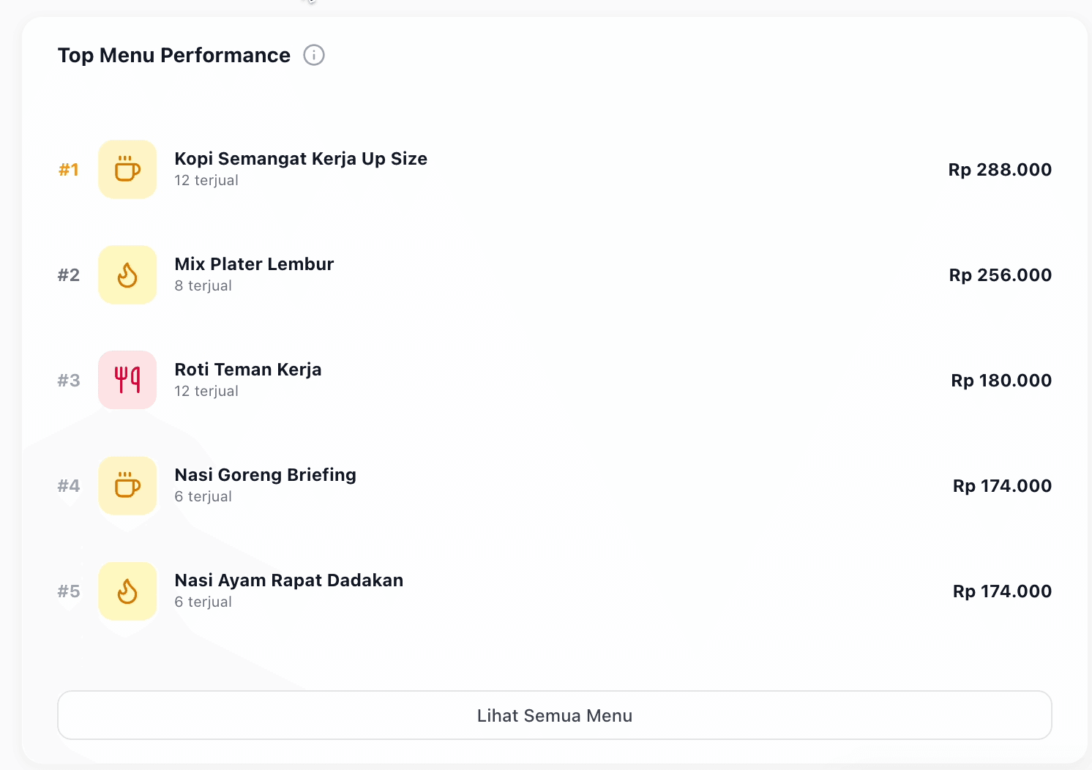The image size is (1092, 770).
Task: Click the #1 rank badge
Action: point(69,170)
